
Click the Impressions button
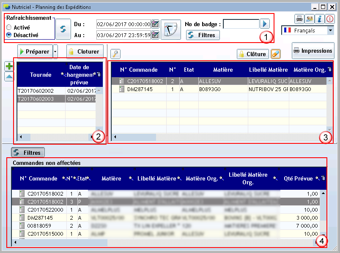pyautogui.click(x=313, y=51)
